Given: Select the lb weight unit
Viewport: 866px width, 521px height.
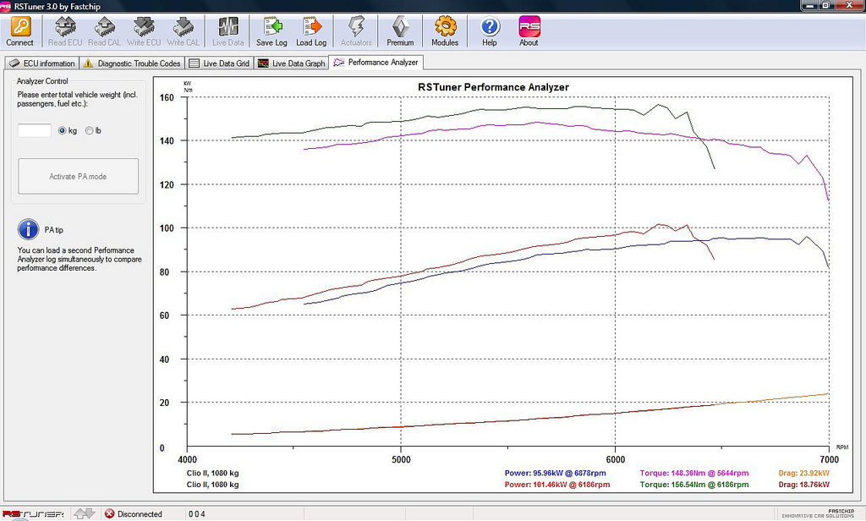Looking at the screenshot, I should (90, 131).
